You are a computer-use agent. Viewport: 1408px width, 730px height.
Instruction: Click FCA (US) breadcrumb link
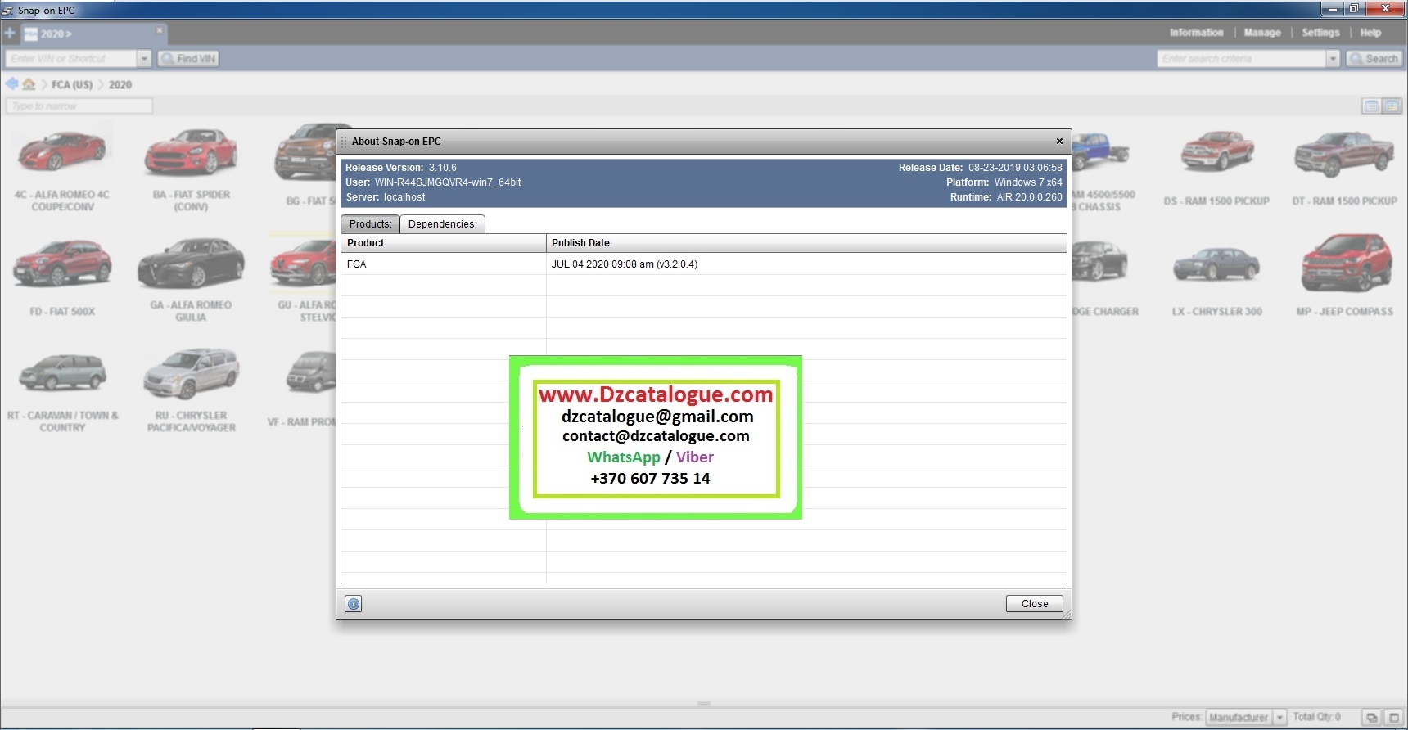72,85
